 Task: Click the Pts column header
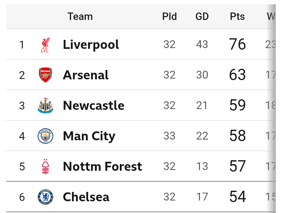point(237,16)
